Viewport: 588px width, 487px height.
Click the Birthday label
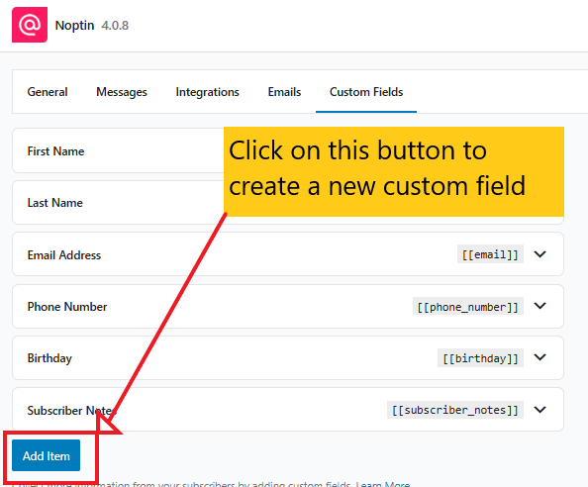point(49,358)
